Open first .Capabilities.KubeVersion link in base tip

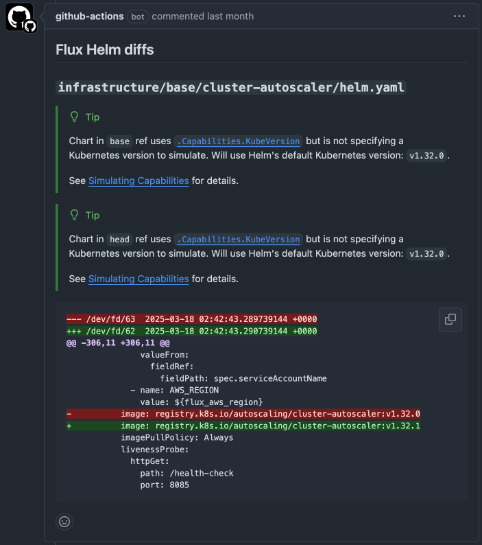point(238,141)
